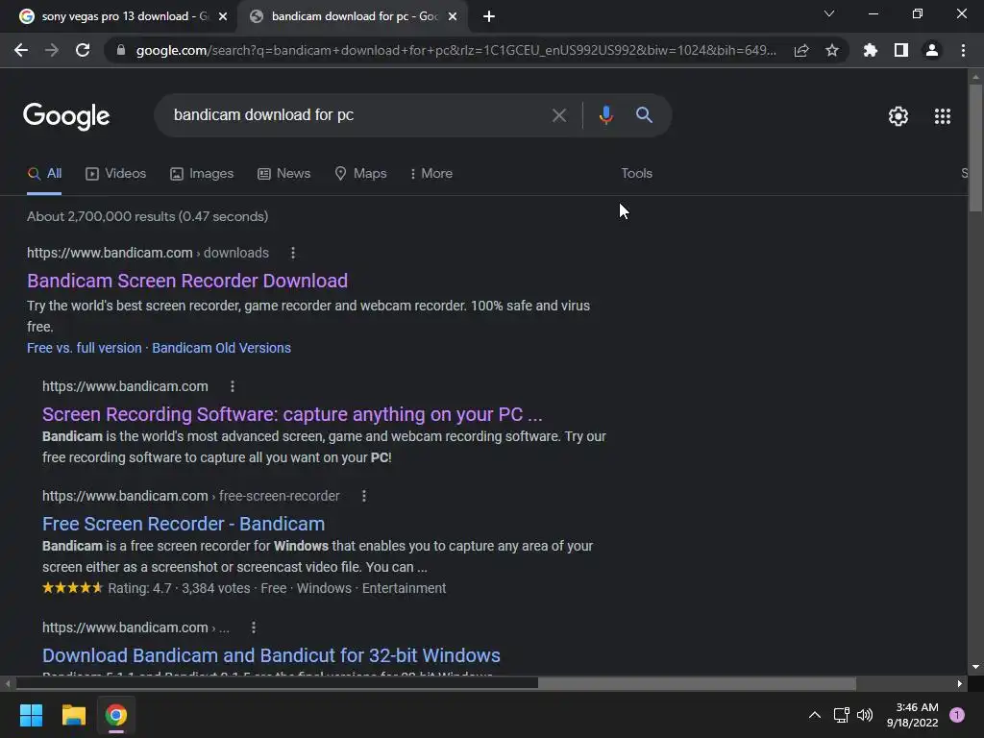Viewport: 984px width, 738px height.
Task: Open options for bandicam.com downloads result
Action: 293,253
